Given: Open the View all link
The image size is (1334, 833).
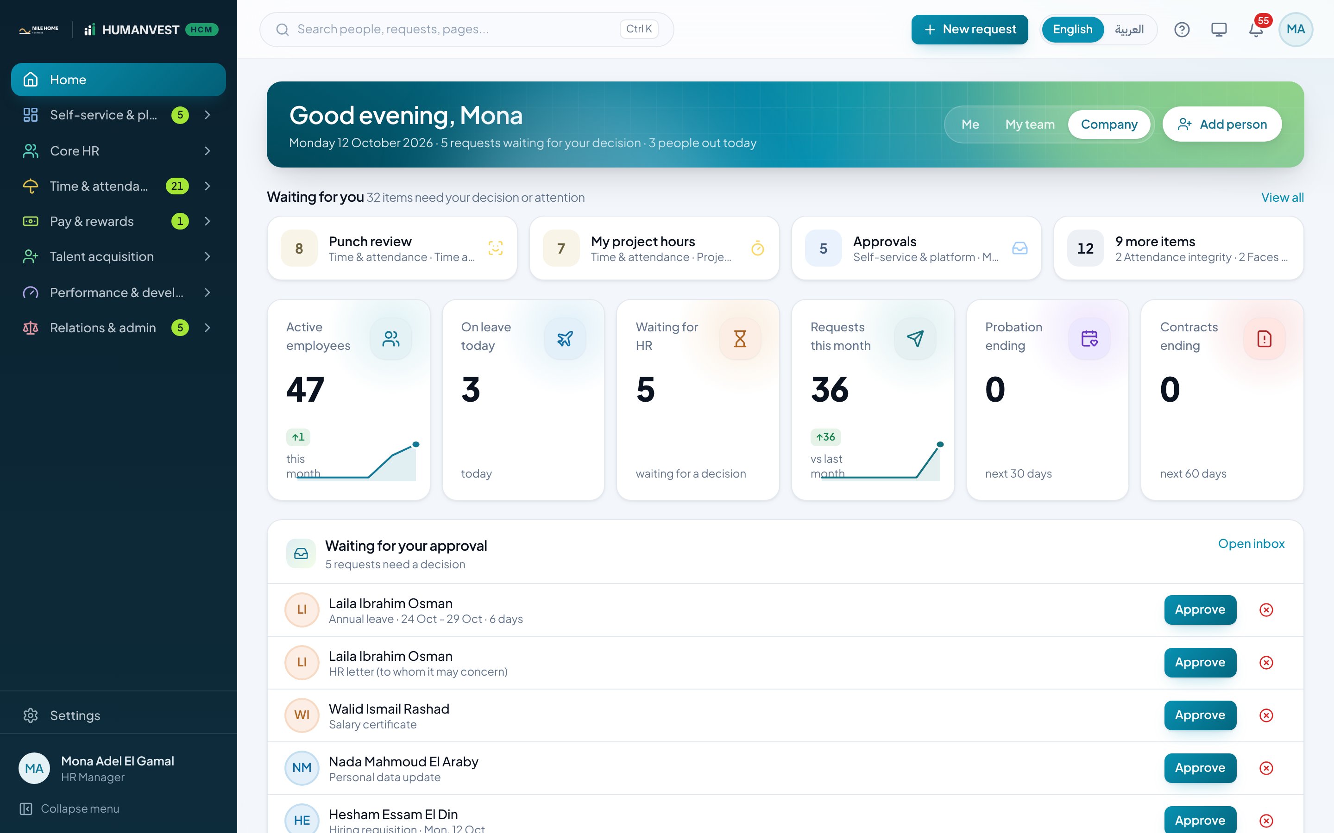Looking at the screenshot, I should coord(1282,197).
